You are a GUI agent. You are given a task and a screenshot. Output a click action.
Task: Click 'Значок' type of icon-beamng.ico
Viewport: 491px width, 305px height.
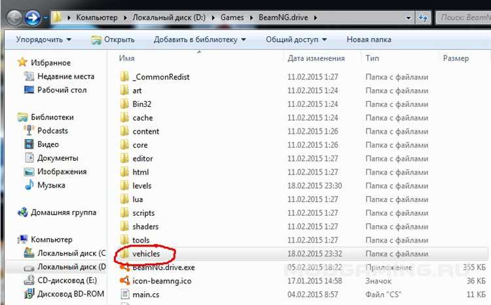[378, 281]
